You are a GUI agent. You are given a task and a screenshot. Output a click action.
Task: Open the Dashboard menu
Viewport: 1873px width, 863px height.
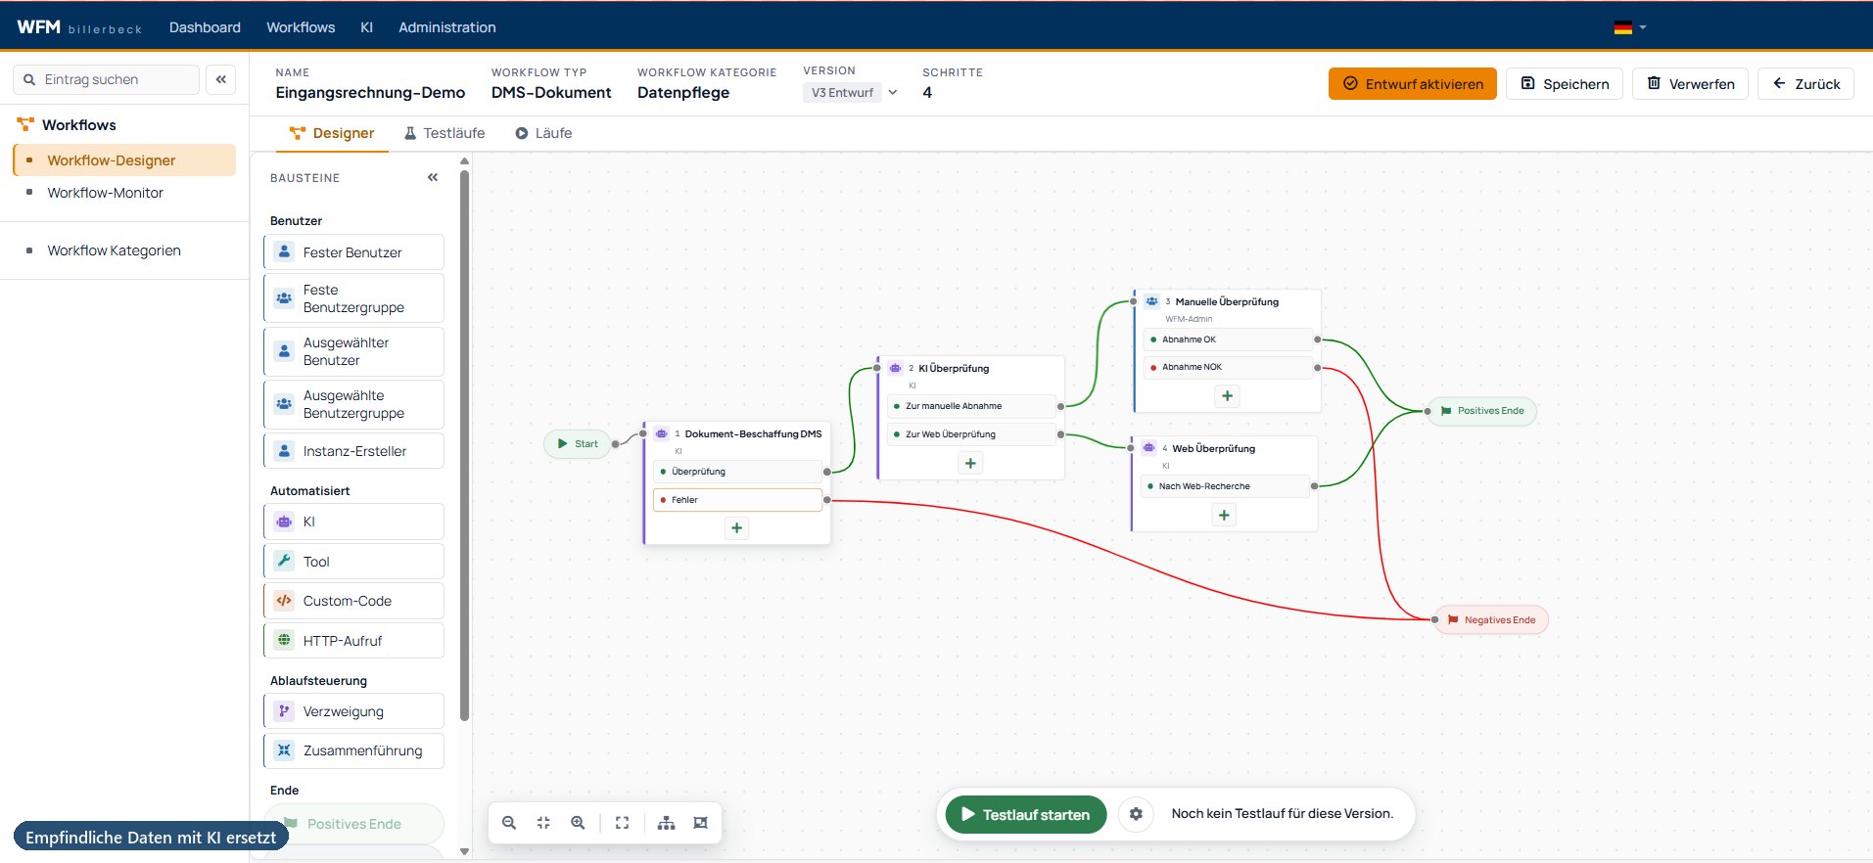[x=205, y=27]
